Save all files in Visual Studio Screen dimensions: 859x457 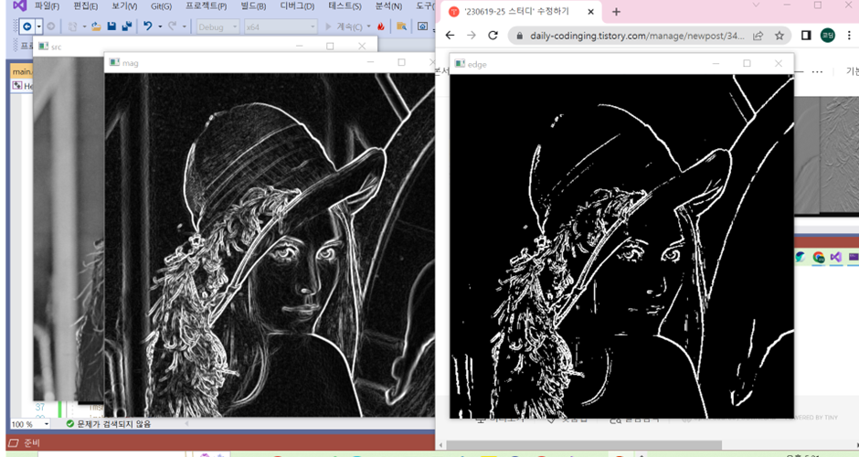tap(127, 27)
